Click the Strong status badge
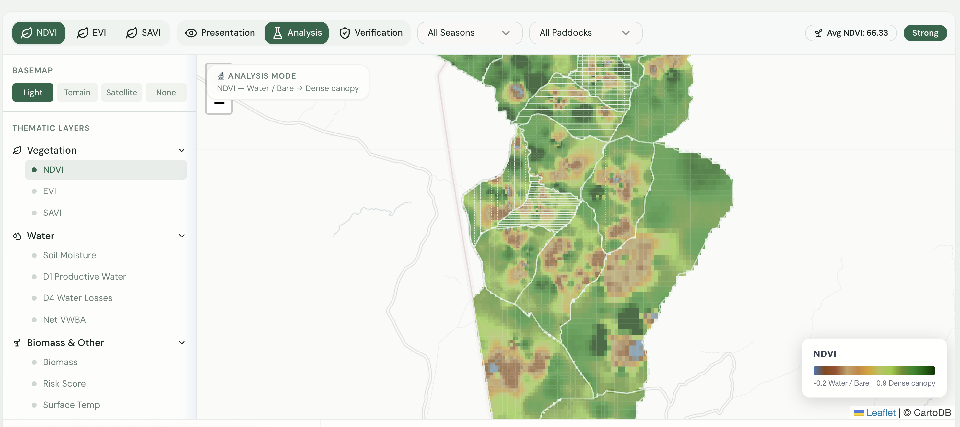960x427 pixels. [x=925, y=33]
